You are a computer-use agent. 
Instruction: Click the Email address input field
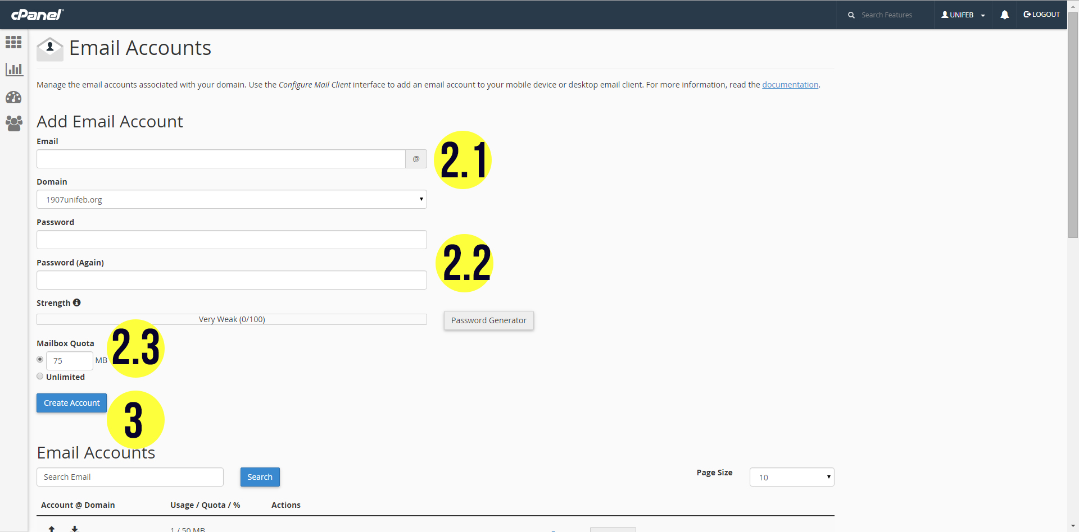[x=221, y=159]
